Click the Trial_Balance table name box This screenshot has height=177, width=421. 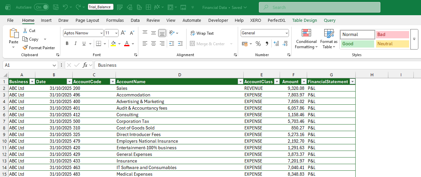(101, 7)
